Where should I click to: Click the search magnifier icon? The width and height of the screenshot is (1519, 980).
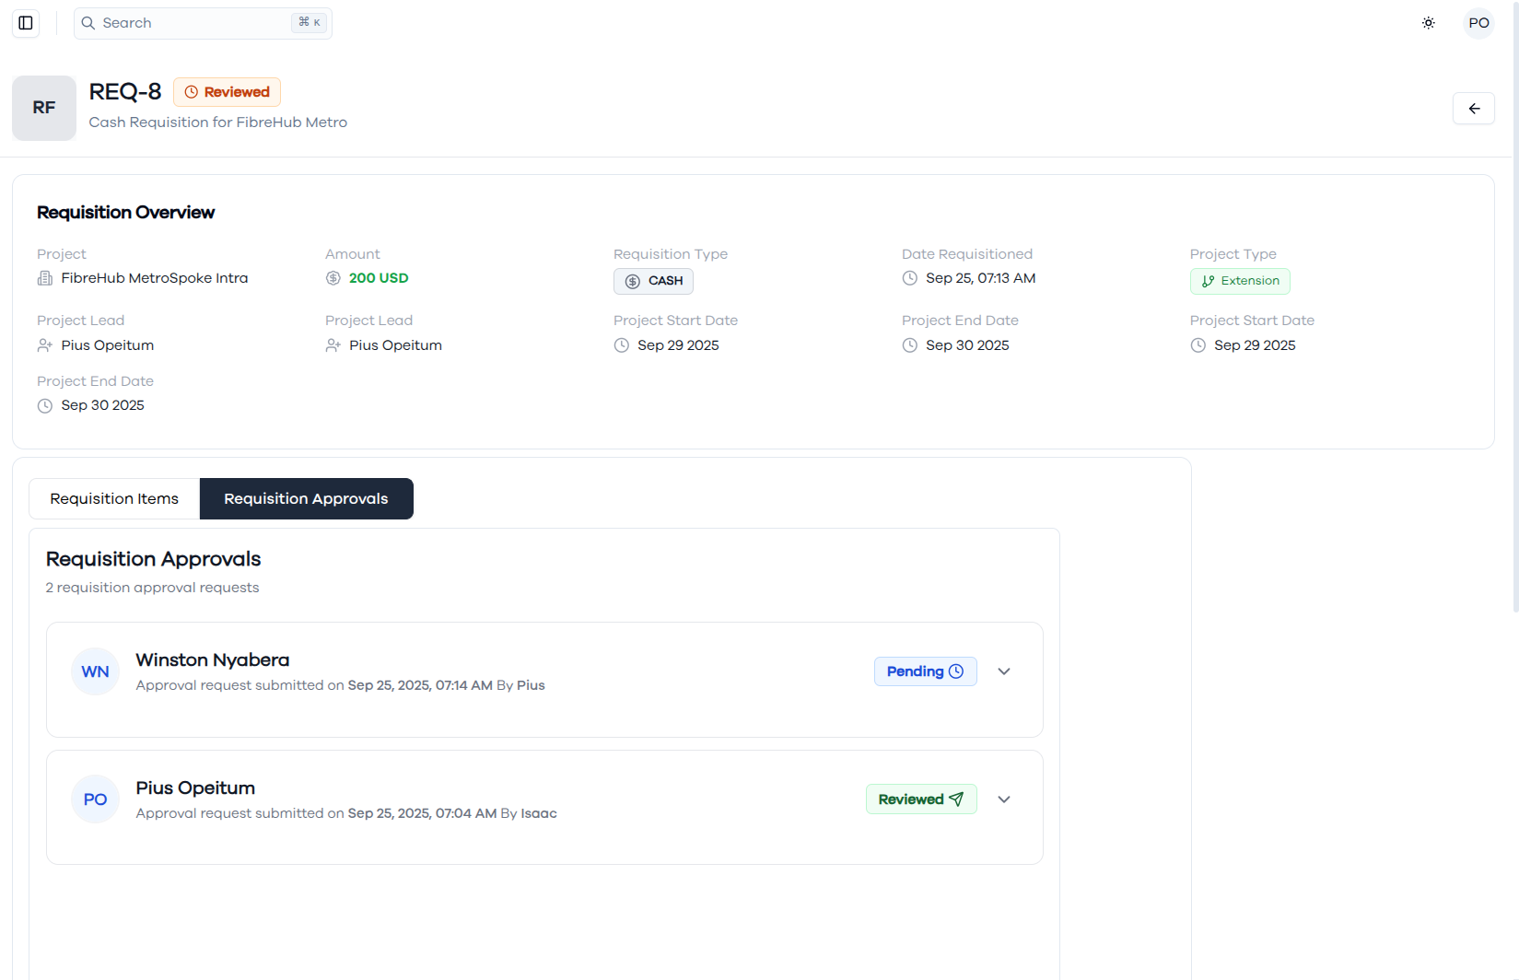coord(88,23)
